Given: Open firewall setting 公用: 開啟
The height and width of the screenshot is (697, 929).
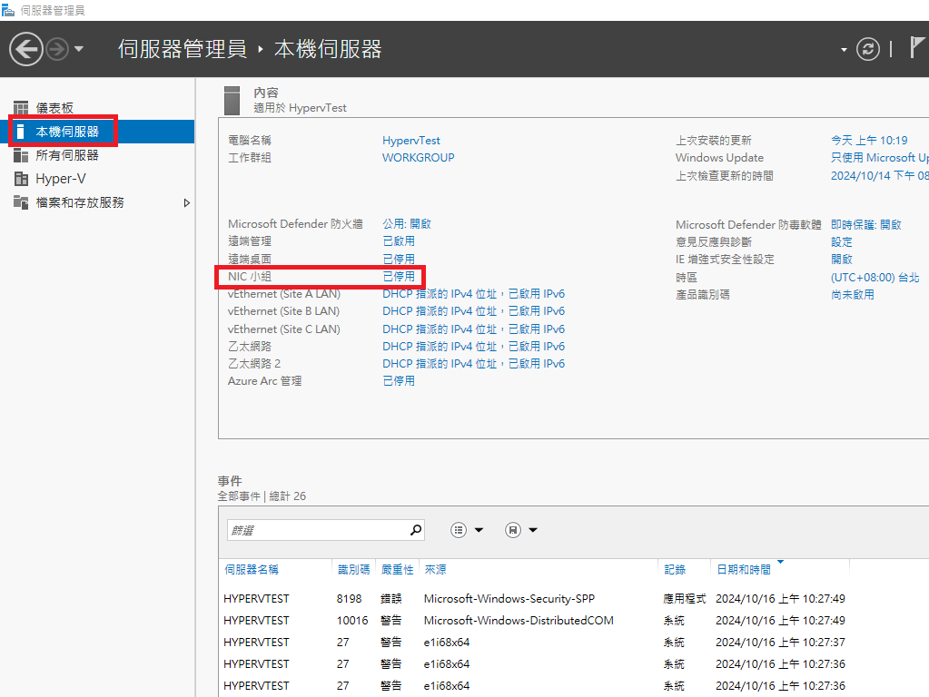Looking at the screenshot, I should coord(407,224).
